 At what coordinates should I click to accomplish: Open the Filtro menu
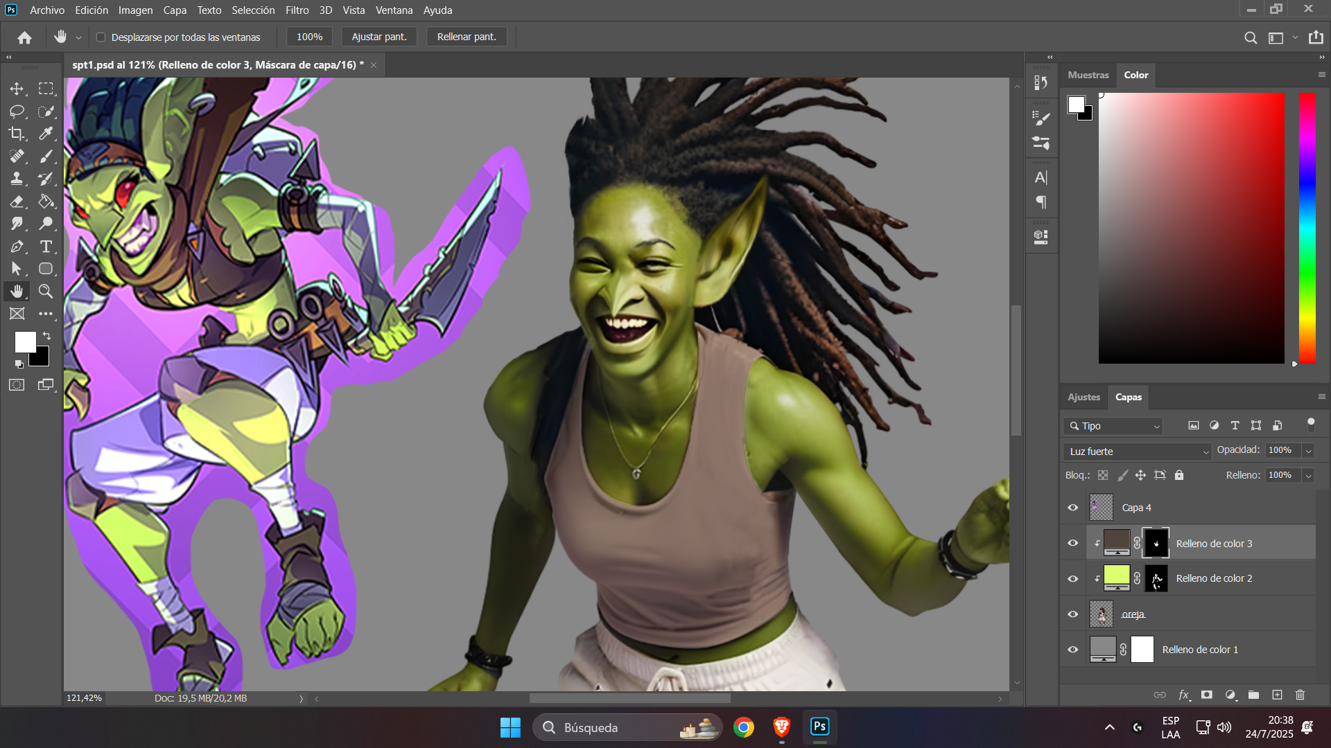(297, 10)
